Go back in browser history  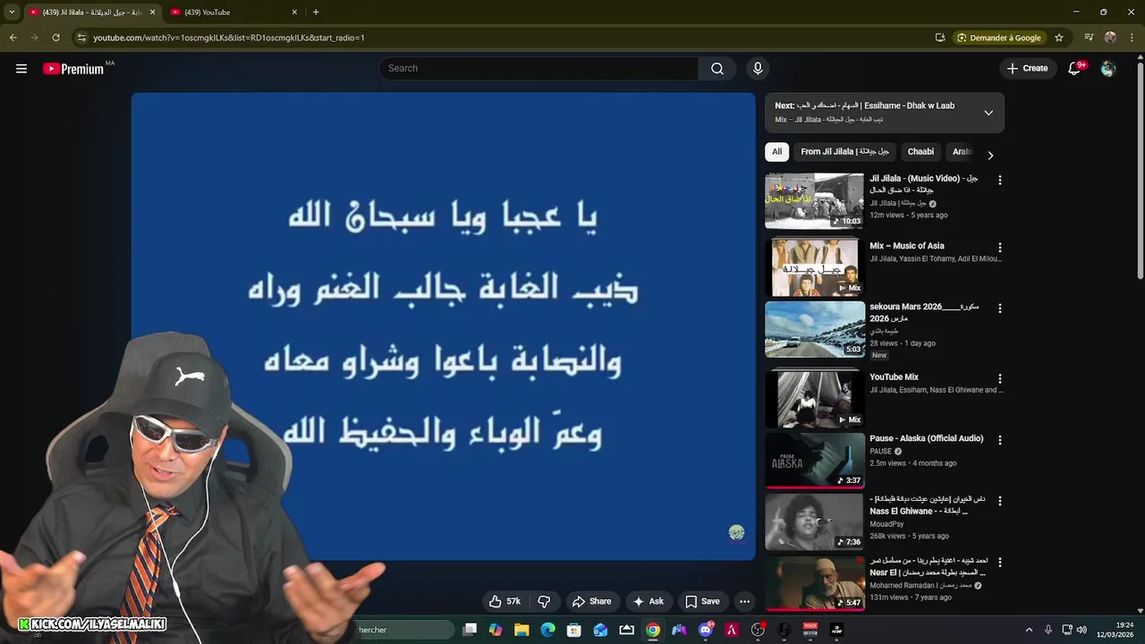13,38
